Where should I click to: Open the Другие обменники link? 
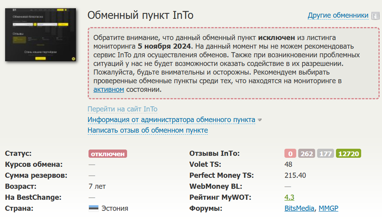338,16
